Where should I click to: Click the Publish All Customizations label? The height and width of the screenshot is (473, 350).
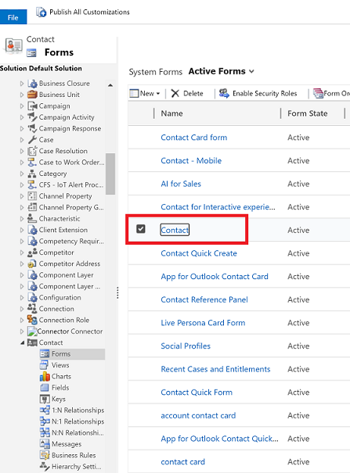point(89,12)
